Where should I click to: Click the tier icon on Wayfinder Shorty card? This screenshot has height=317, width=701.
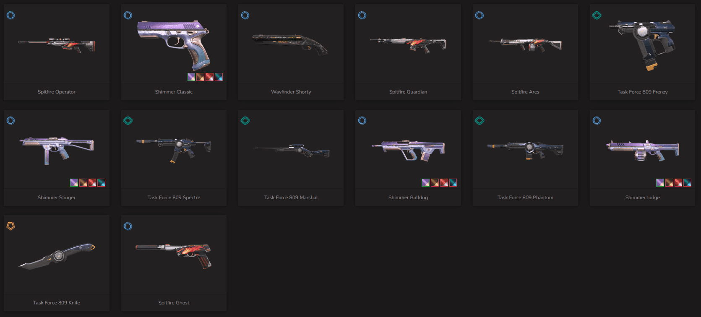pos(245,16)
